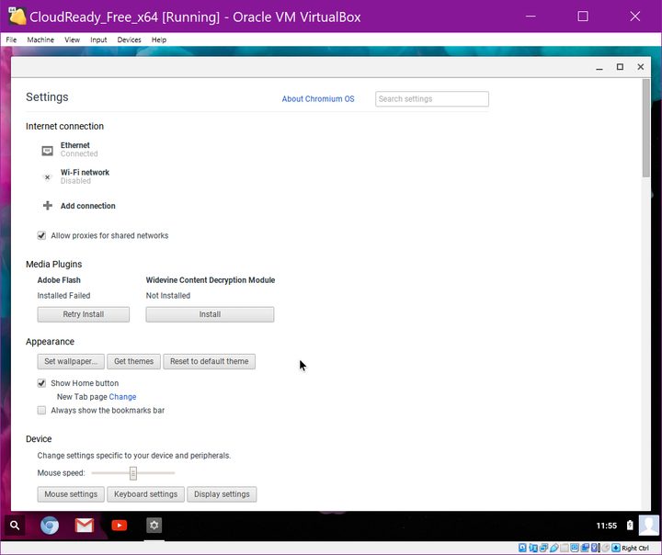Open the View menu
The height and width of the screenshot is (555, 662).
click(73, 40)
